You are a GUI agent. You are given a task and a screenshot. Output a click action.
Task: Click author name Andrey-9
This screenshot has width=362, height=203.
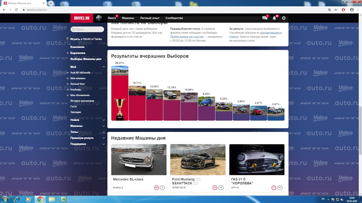point(118,188)
